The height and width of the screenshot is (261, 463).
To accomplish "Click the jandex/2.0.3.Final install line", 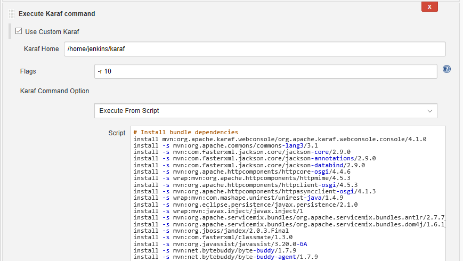I will (211, 231).
